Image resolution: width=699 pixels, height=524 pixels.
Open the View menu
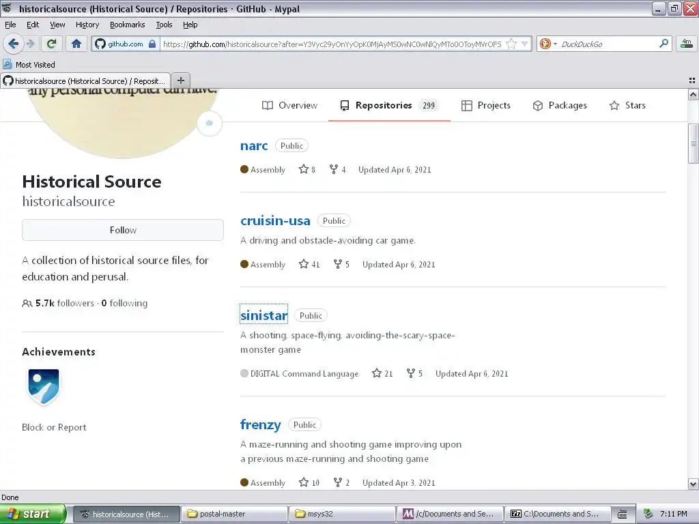[57, 25]
